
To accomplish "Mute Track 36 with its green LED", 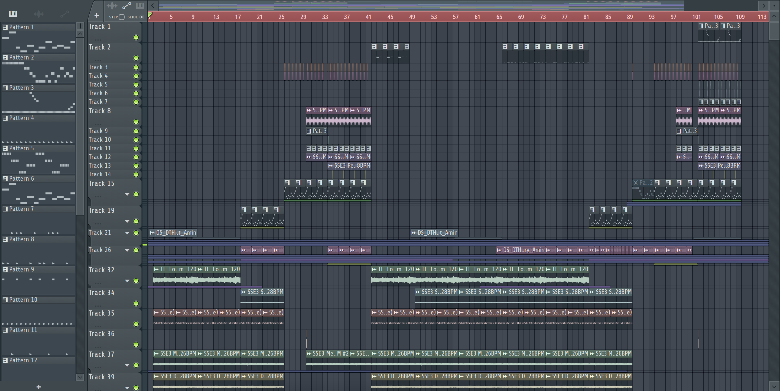I will click(x=136, y=345).
